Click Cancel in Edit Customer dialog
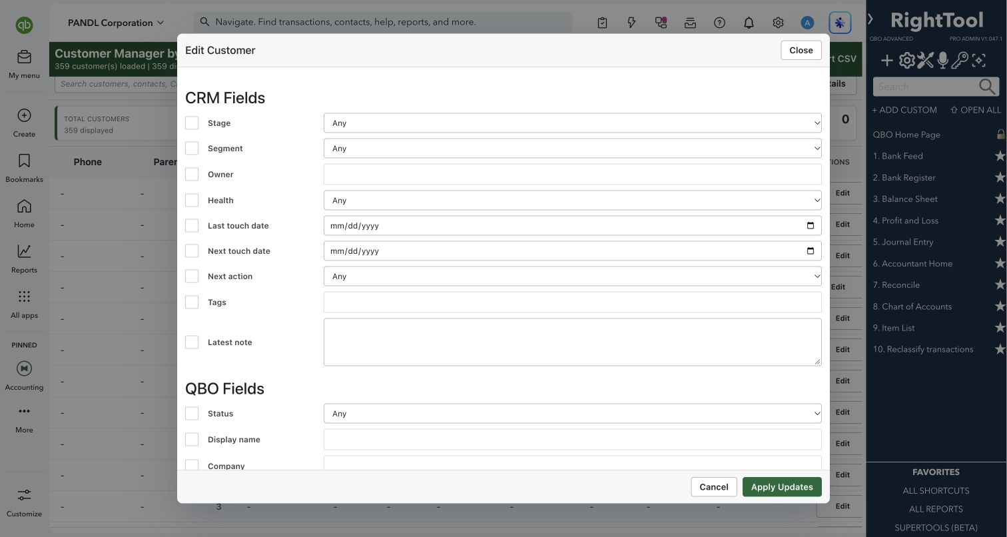 (x=714, y=487)
